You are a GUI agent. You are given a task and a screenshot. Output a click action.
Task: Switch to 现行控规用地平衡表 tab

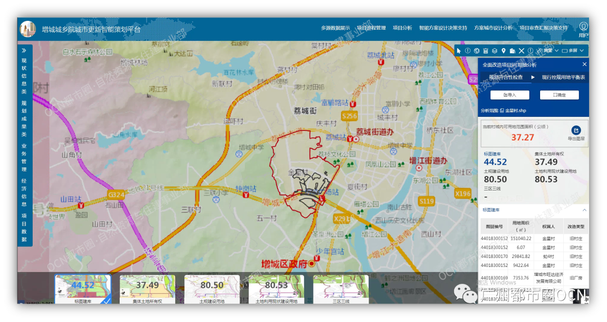coord(563,78)
